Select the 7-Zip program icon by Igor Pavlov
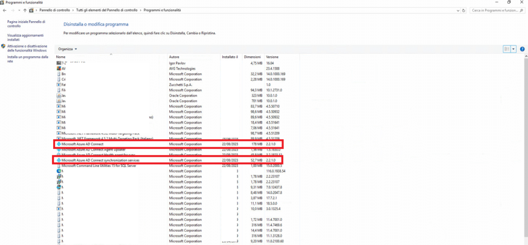The image size is (528, 245). (59, 63)
